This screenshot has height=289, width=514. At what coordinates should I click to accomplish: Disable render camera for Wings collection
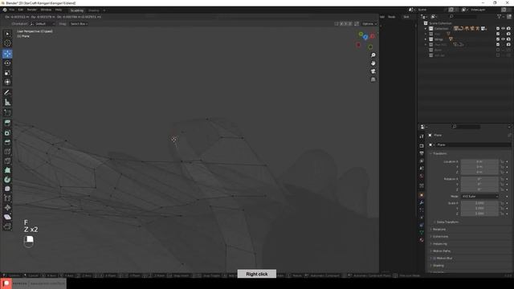click(x=508, y=39)
